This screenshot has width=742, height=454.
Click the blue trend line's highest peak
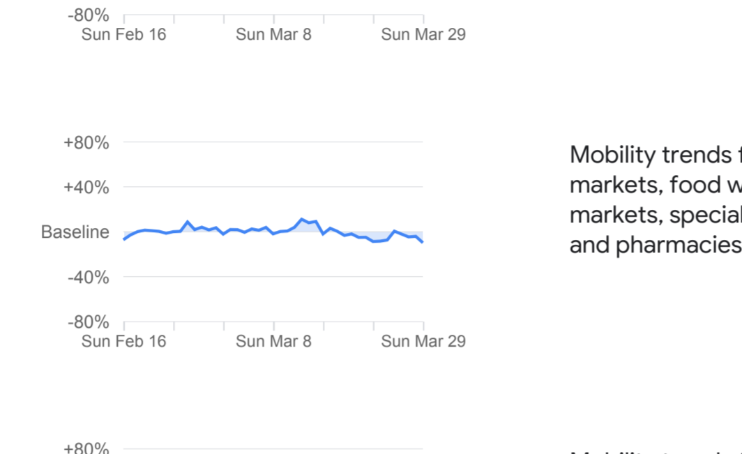point(301,219)
